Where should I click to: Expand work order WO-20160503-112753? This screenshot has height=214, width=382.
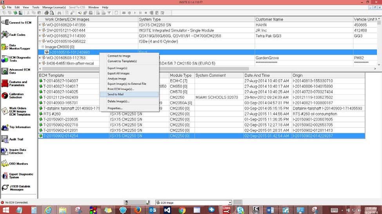pos(40,58)
